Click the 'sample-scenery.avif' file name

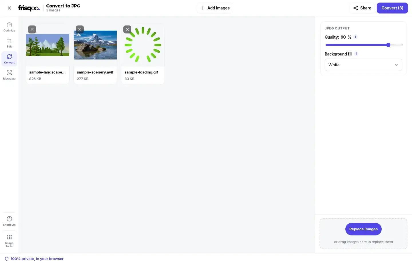pos(95,72)
